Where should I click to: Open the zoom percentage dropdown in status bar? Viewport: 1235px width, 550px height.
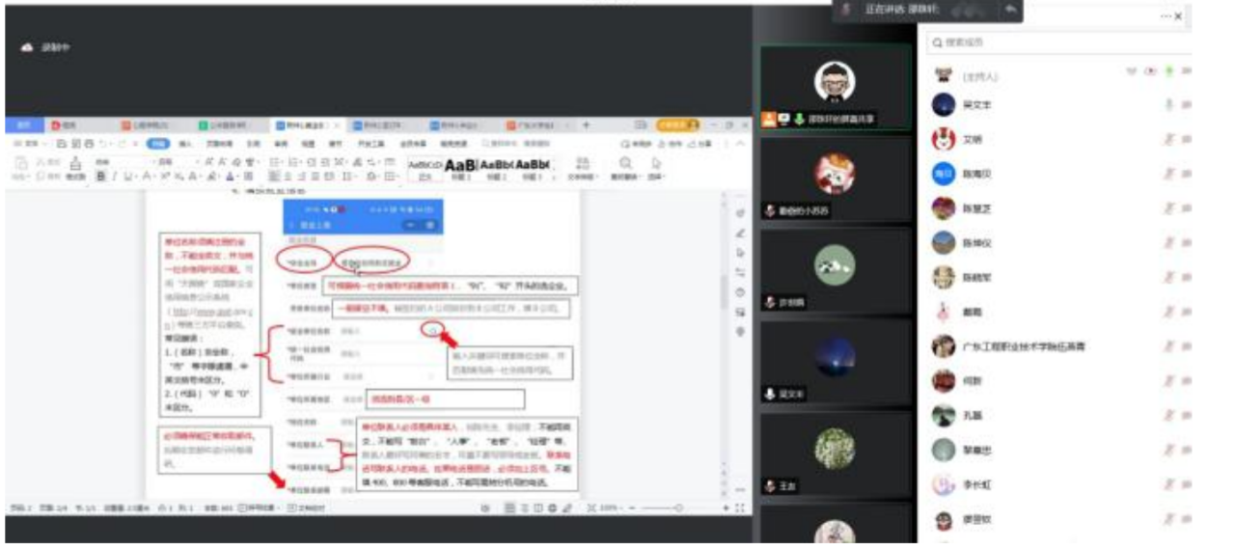tap(608, 508)
